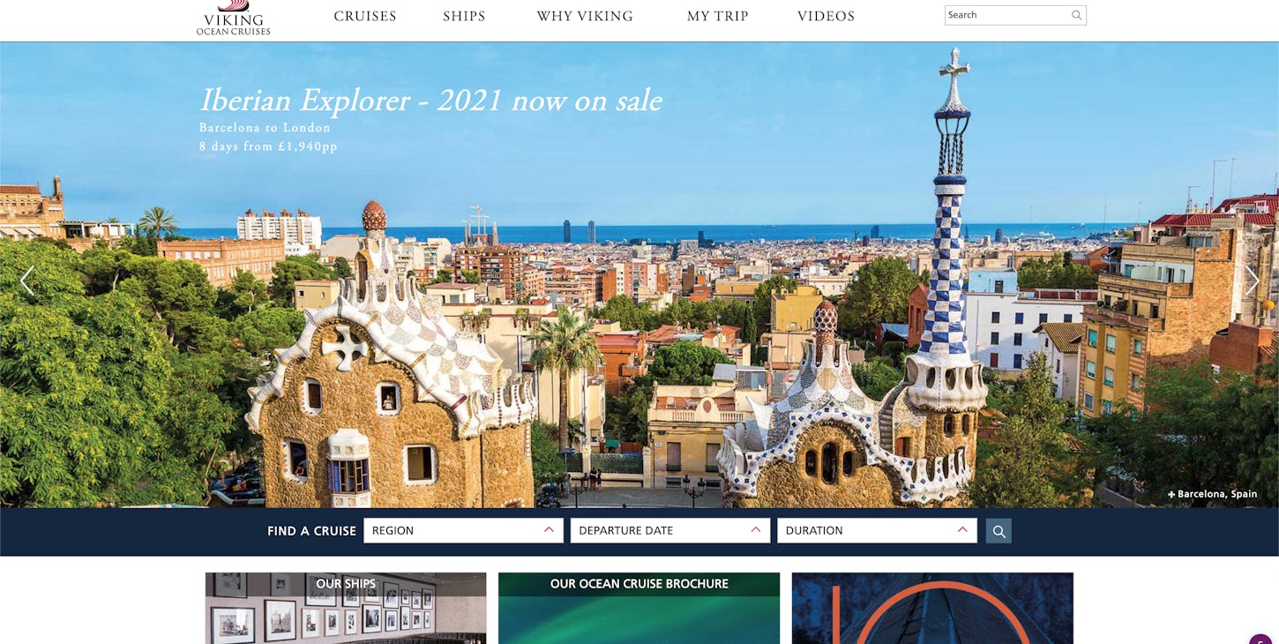Click the magnifier icon in the search box
This screenshot has width=1279, height=644.
tap(1076, 15)
